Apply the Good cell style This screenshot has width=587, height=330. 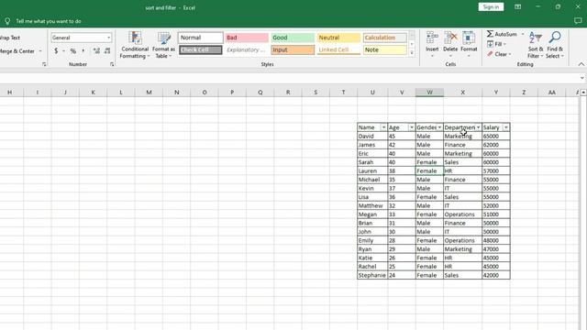(293, 38)
